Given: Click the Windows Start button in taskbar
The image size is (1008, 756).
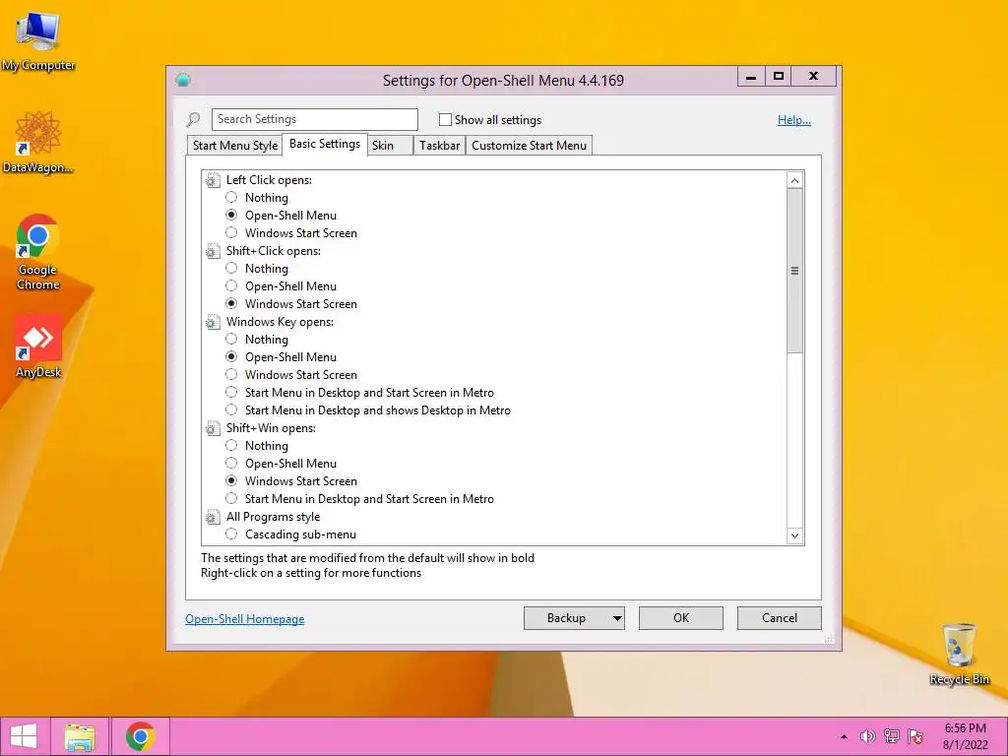Looking at the screenshot, I should [24, 736].
